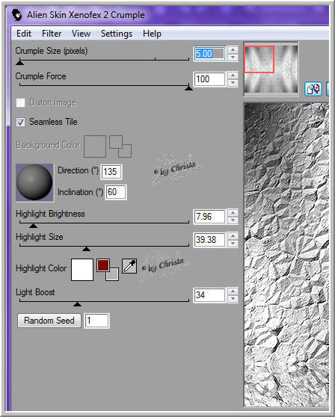Increase Highlight Brightness with up arrow
The width and height of the screenshot is (335, 417).
pos(233,213)
